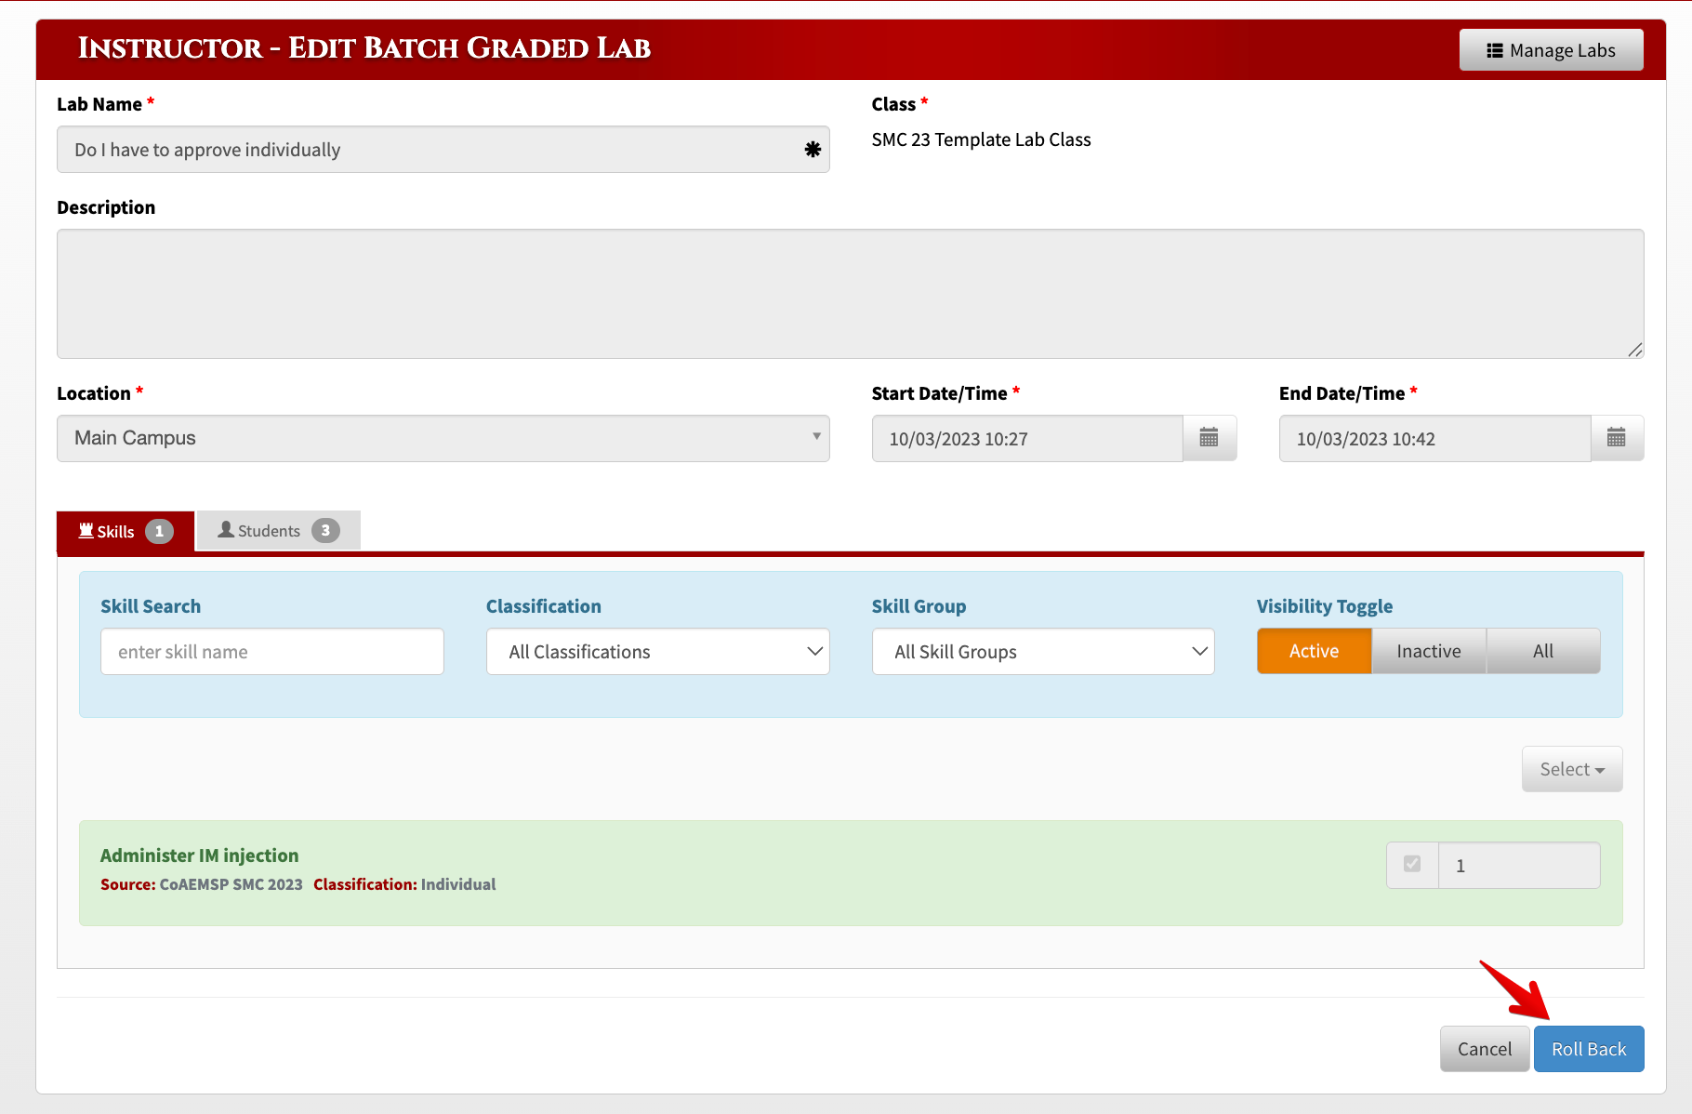This screenshot has width=1692, height=1114.
Task: Switch to the Skills tab
Action: coord(126,531)
